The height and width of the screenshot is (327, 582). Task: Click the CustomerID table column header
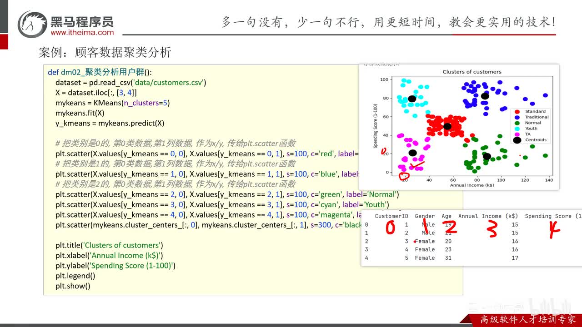391,216
